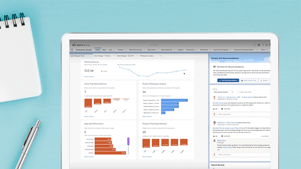Expand the 1 comment indicator
Screen dimensions: 301x169
click(x=265, y=136)
